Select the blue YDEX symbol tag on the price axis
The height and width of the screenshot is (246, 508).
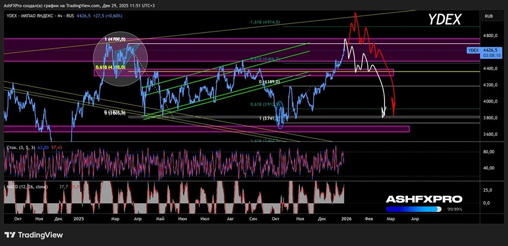[473, 50]
